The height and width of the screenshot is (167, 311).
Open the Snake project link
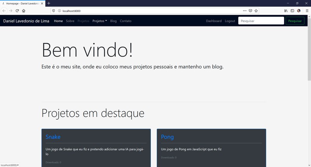pos(53,137)
